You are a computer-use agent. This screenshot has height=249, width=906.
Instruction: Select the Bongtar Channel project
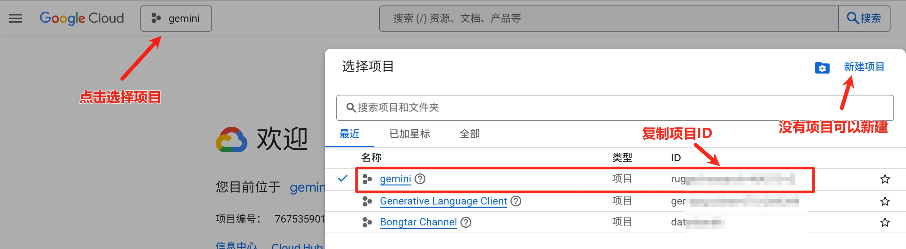coord(418,222)
